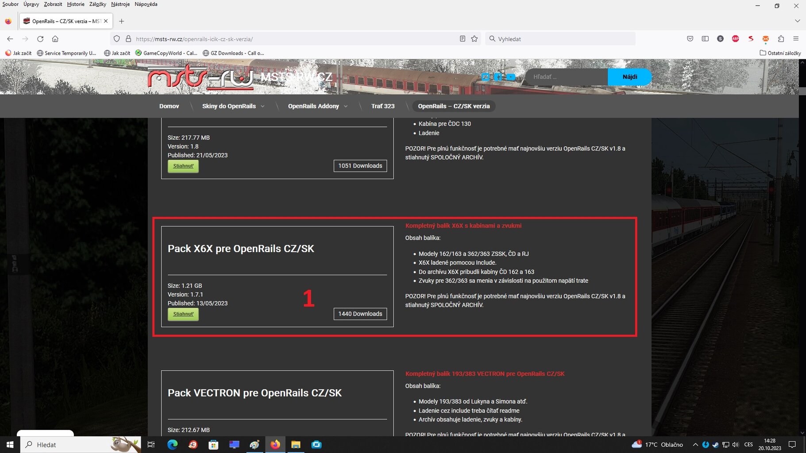Viewport: 806px width, 453px height.
Task: Click Stiahnuť for the 217.77 MB pack
Action: (x=183, y=166)
